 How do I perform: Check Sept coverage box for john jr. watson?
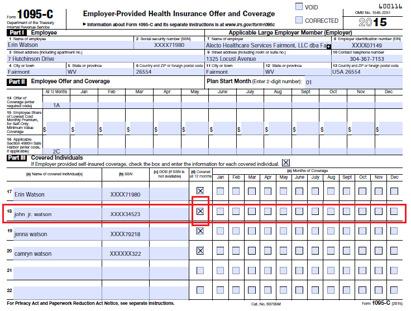(347, 211)
